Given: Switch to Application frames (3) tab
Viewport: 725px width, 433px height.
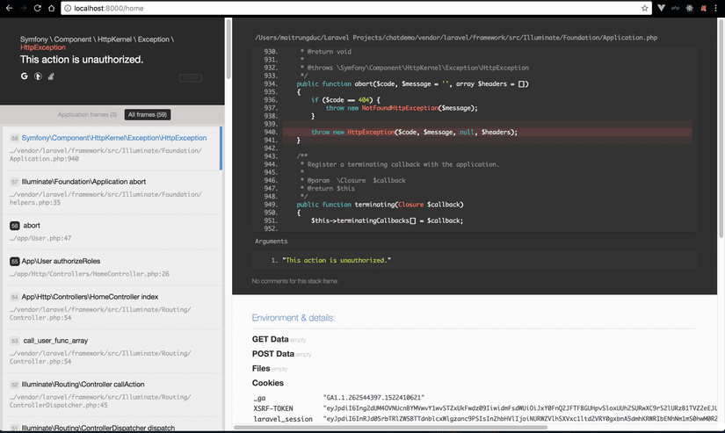Looking at the screenshot, I should (x=87, y=114).
